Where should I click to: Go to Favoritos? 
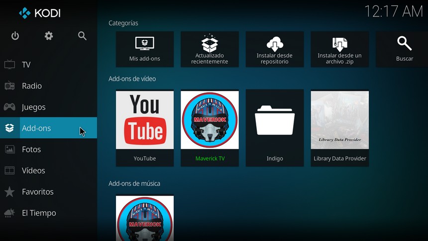coord(49,192)
